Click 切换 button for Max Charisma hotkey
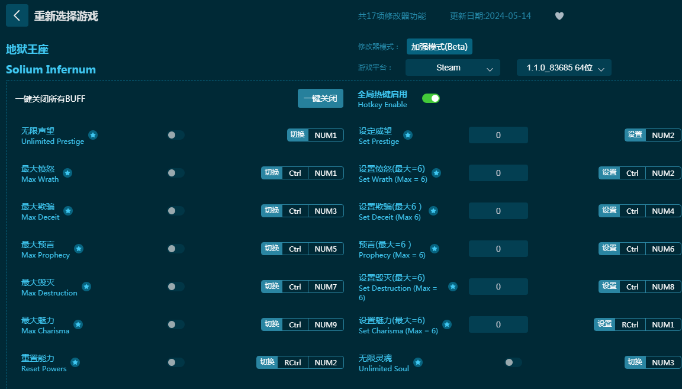 272,324
